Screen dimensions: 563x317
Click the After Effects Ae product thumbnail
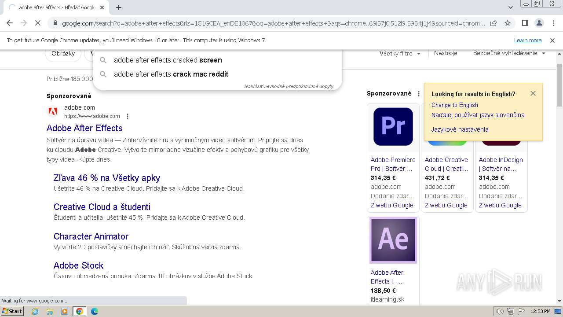click(393, 240)
